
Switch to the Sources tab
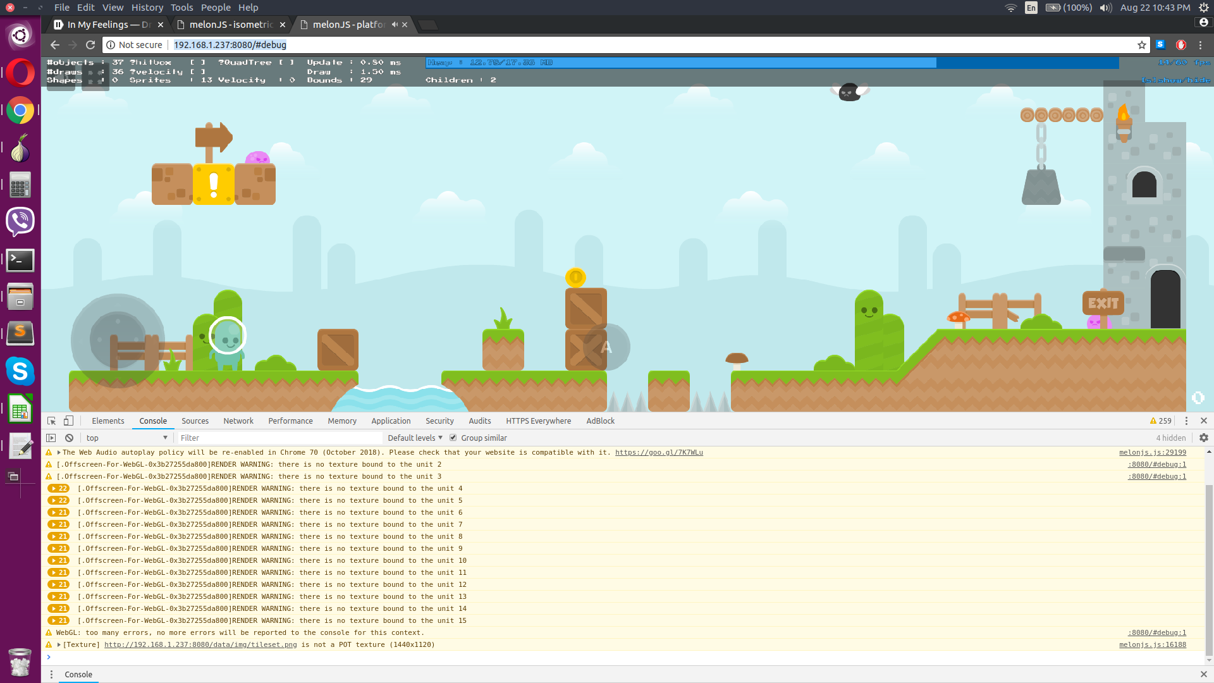195,421
